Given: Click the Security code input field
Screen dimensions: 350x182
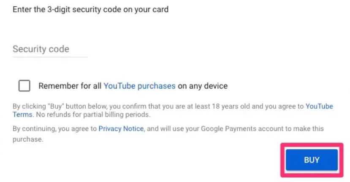Looking at the screenshot, I should click(50, 49).
